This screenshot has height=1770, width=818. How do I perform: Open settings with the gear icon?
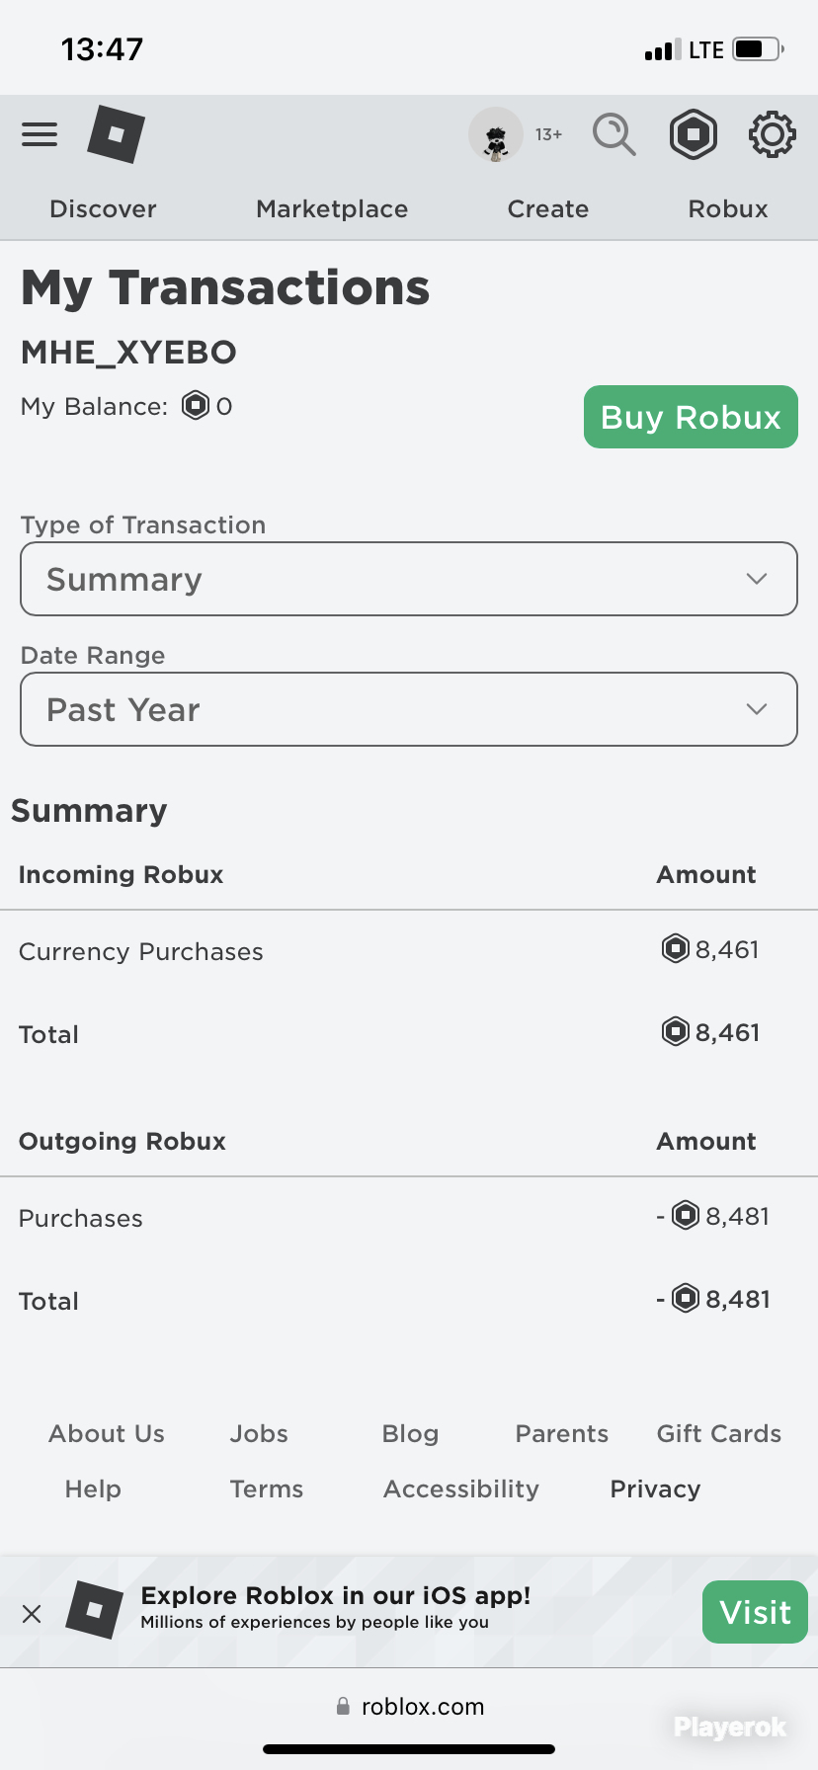(773, 134)
